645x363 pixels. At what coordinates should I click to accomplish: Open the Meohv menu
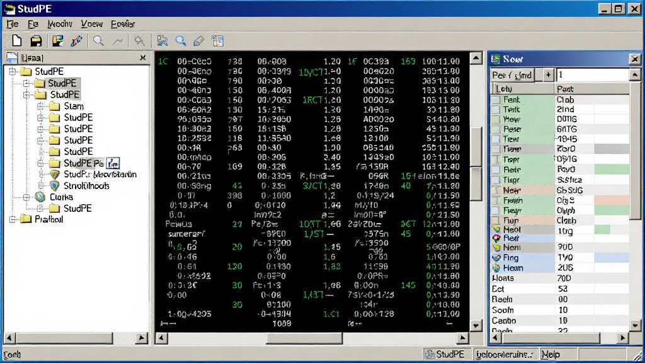[x=60, y=24]
